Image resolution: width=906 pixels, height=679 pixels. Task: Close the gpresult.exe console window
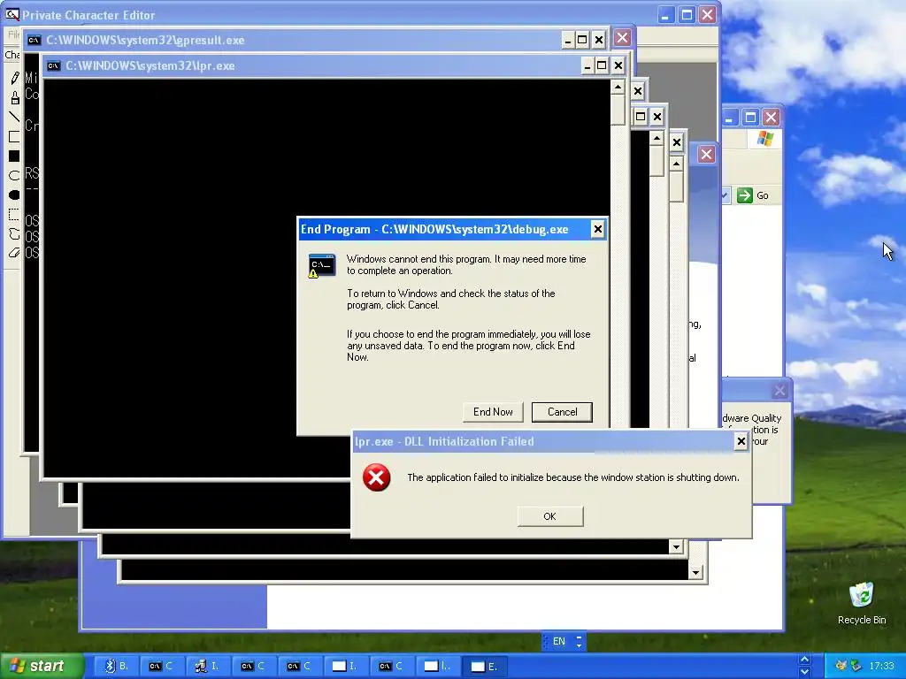(599, 40)
